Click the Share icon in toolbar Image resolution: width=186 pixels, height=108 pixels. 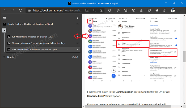point(157,10)
